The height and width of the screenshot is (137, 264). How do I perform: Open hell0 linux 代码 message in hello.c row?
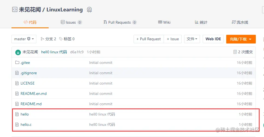[x=102, y=124]
